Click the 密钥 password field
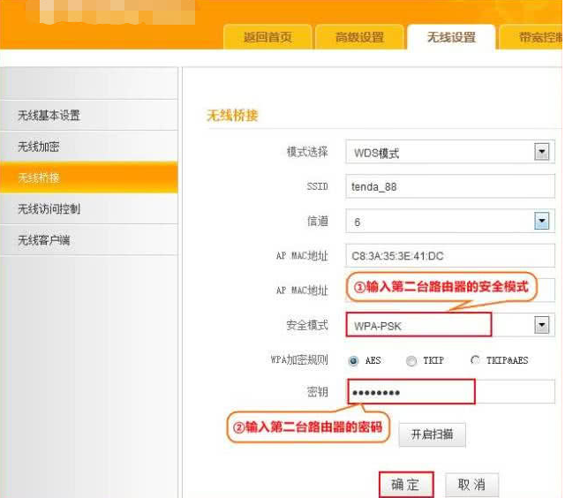Image resolution: width=565 pixels, height=498 pixels. (x=448, y=392)
